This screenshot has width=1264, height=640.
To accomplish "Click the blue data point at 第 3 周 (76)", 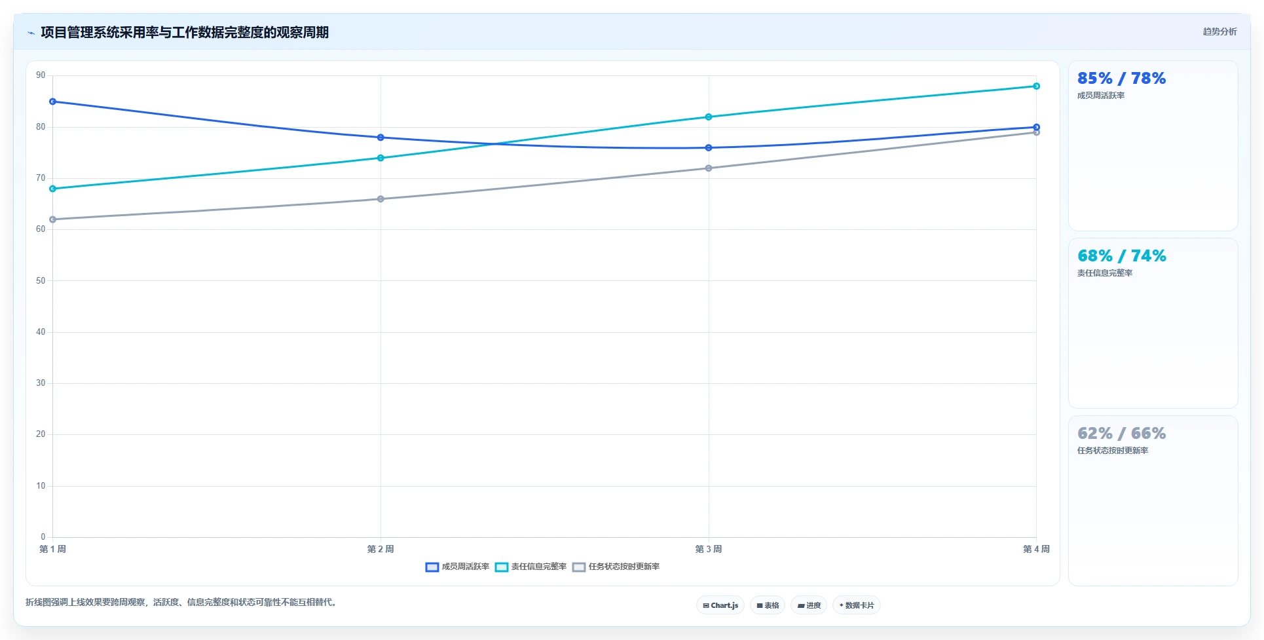I will pos(709,148).
